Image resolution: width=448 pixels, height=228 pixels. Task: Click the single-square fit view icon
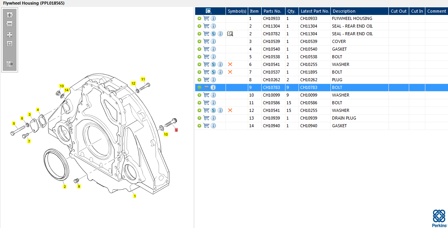click(10, 44)
